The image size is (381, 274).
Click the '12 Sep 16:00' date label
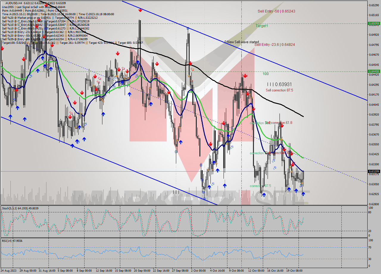point(104,271)
